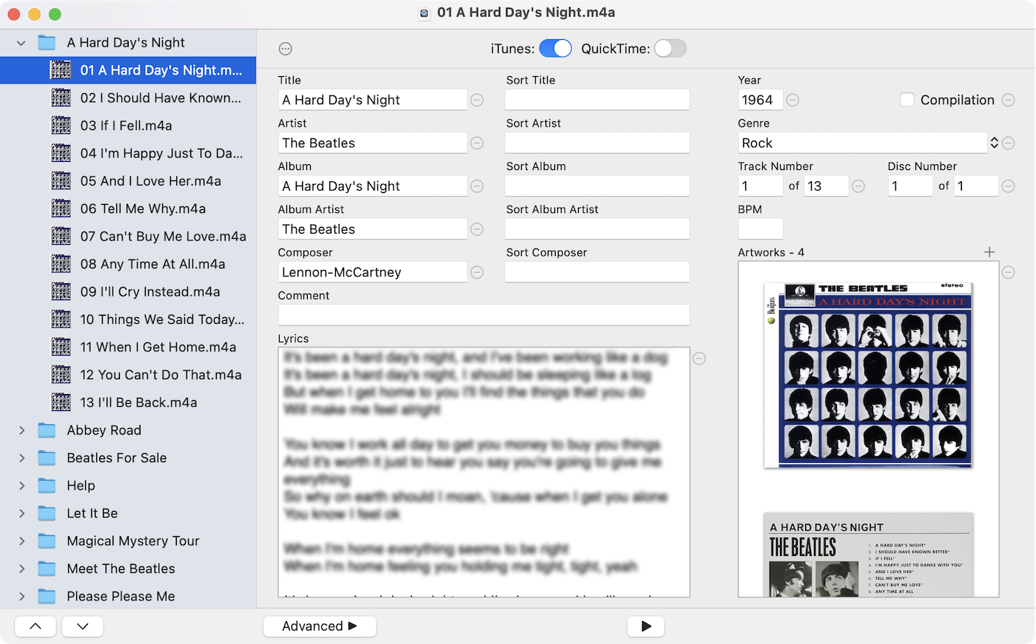Click the minus icon beside Genre dropdown

[x=1008, y=143]
